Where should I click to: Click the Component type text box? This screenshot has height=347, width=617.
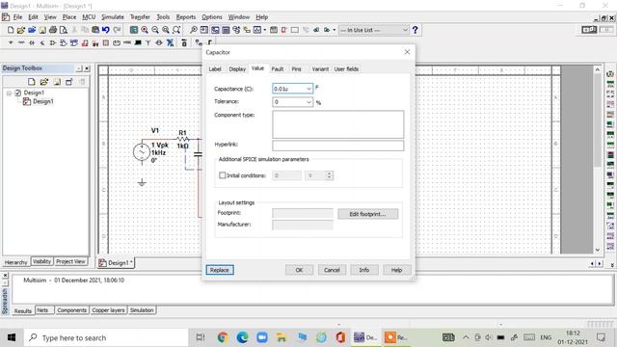point(338,124)
